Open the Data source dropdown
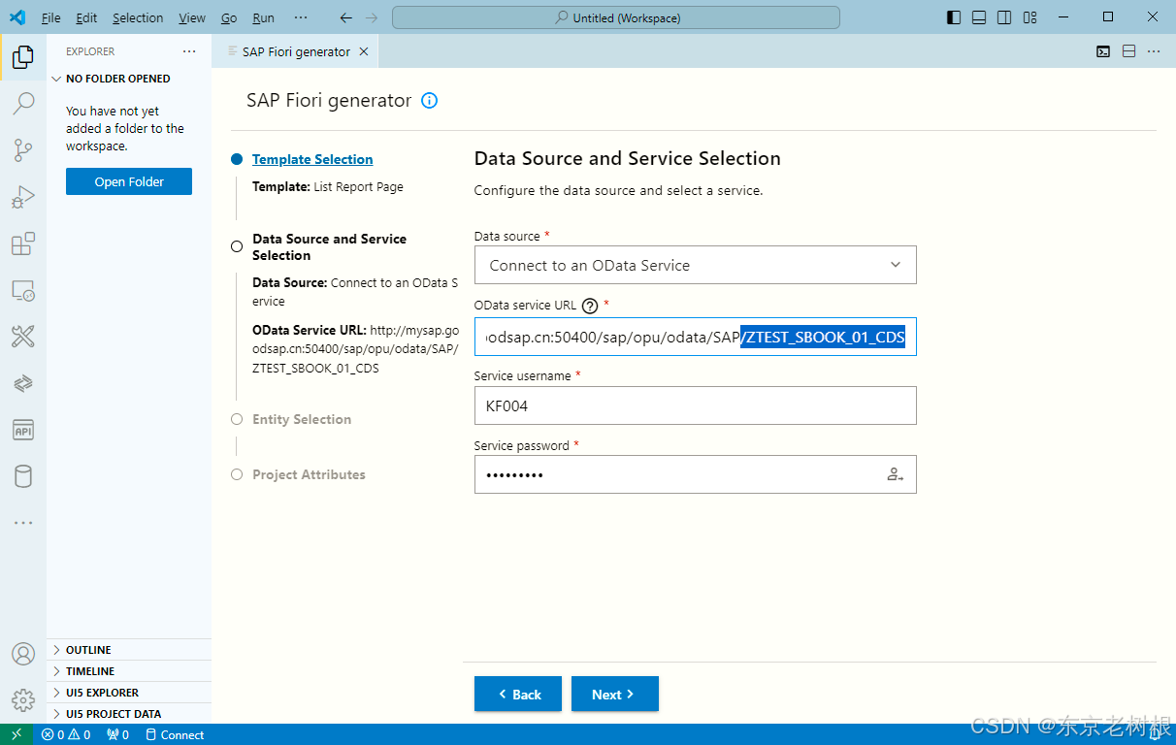This screenshot has width=1176, height=745. pos(695,265)
